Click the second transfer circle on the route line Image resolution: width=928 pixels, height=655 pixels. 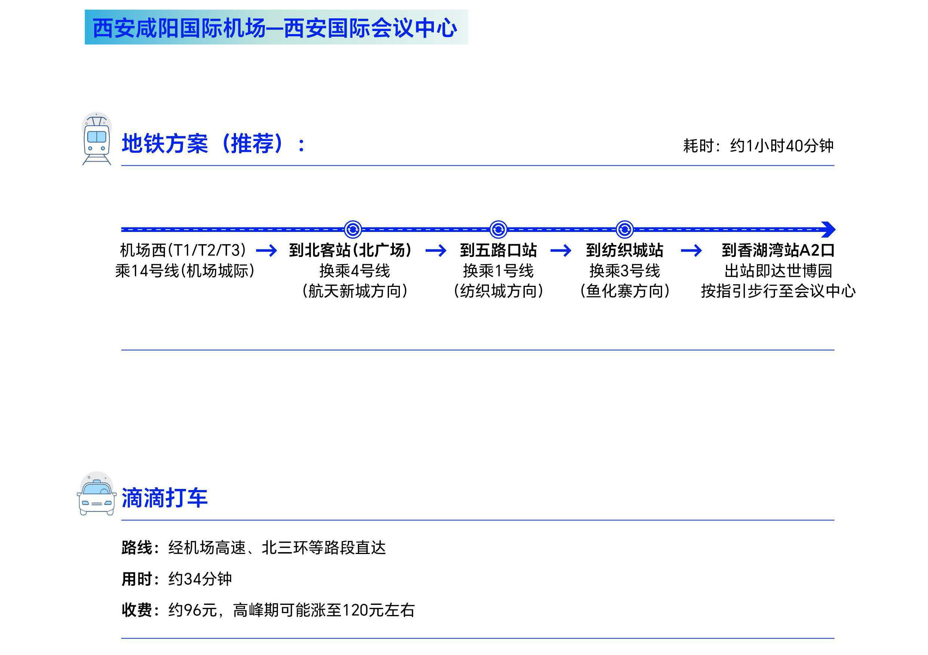(498, 230)
